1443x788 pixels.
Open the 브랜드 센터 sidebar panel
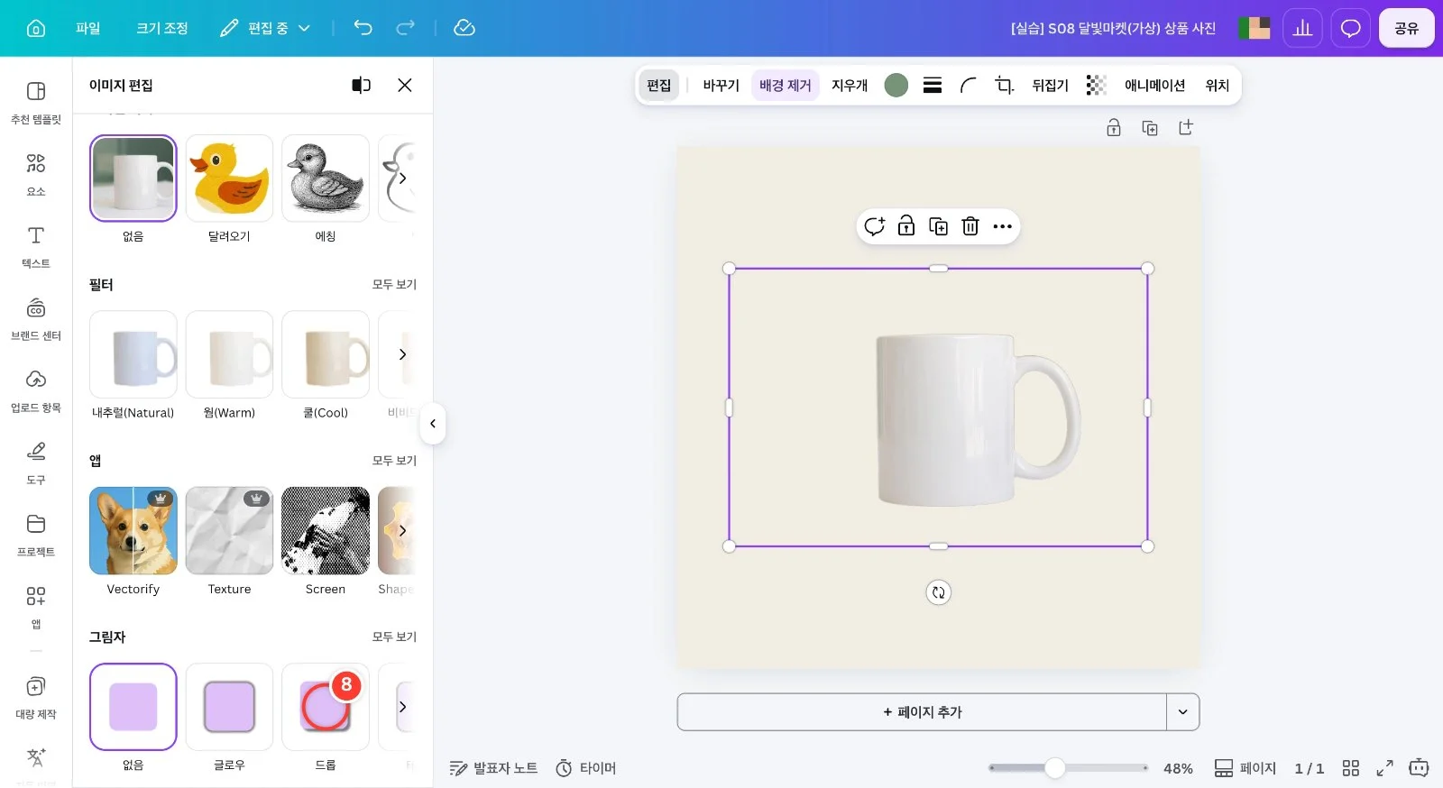click(x=36, y=318)
